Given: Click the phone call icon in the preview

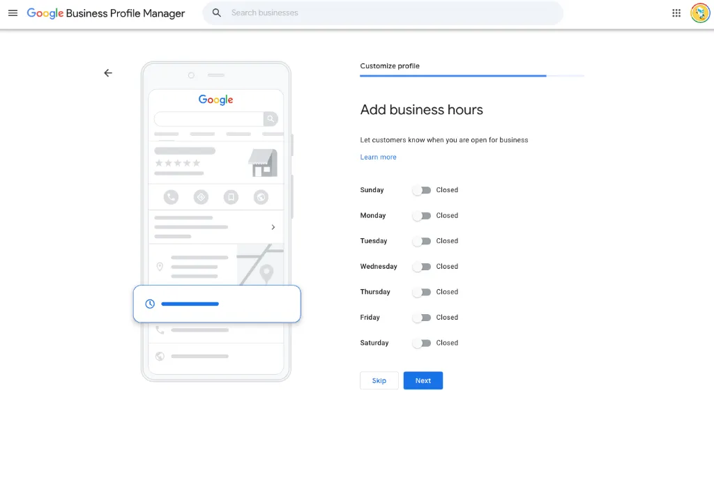Looking at the screenshot, I should click(172, 197).
